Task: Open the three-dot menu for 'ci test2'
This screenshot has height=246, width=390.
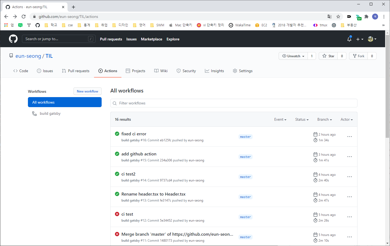Action: 350,177
